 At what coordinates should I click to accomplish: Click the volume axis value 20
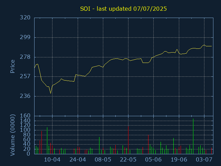tap(27, 149)
